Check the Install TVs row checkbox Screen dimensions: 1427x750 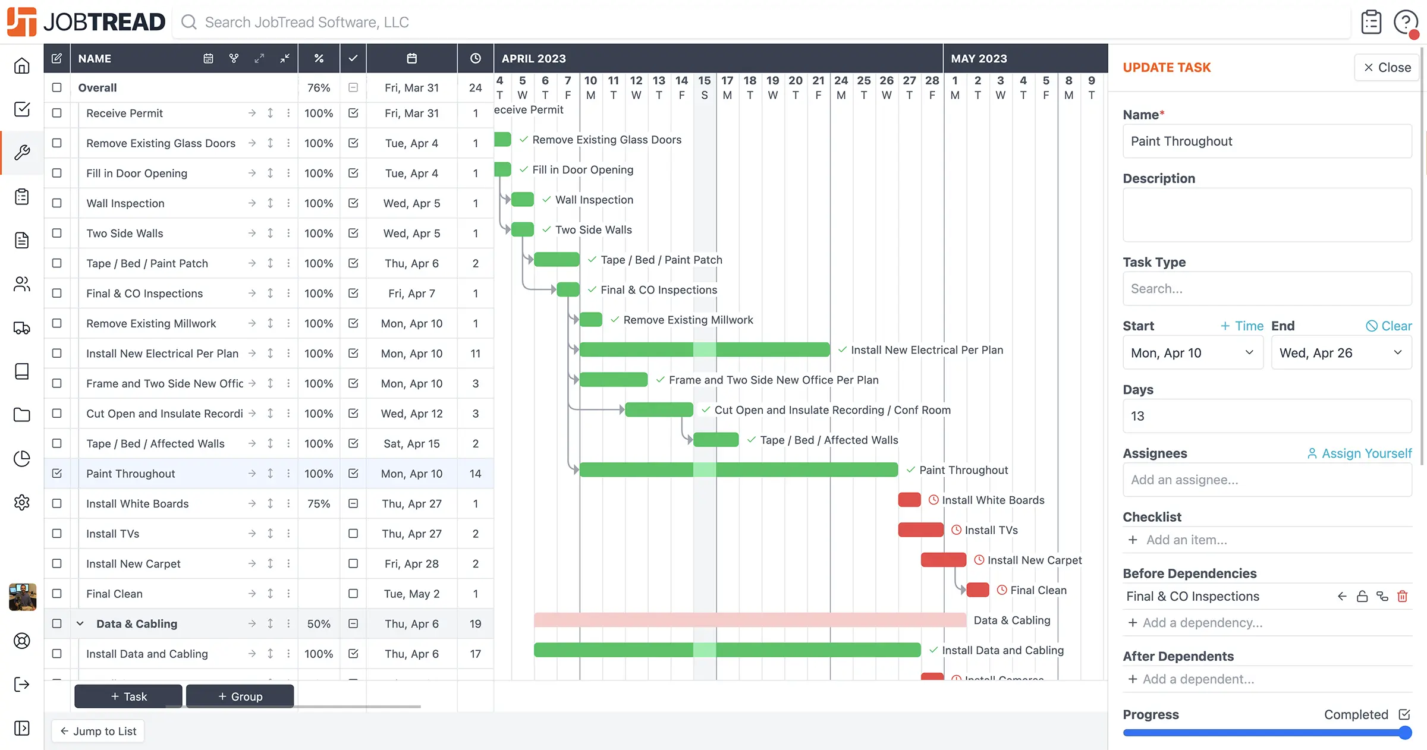tap(56, 534)
